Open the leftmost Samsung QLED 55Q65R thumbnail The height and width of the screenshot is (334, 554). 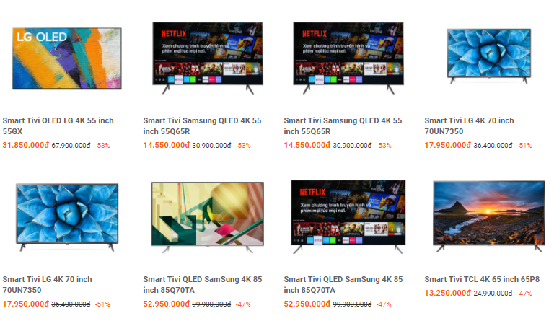coord(208,58)
